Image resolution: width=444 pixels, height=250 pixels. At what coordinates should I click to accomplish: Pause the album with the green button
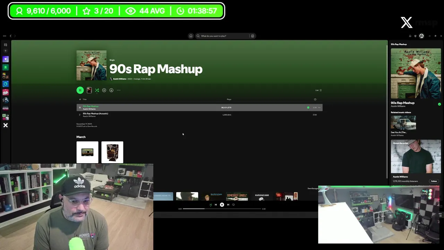(80, 90)
